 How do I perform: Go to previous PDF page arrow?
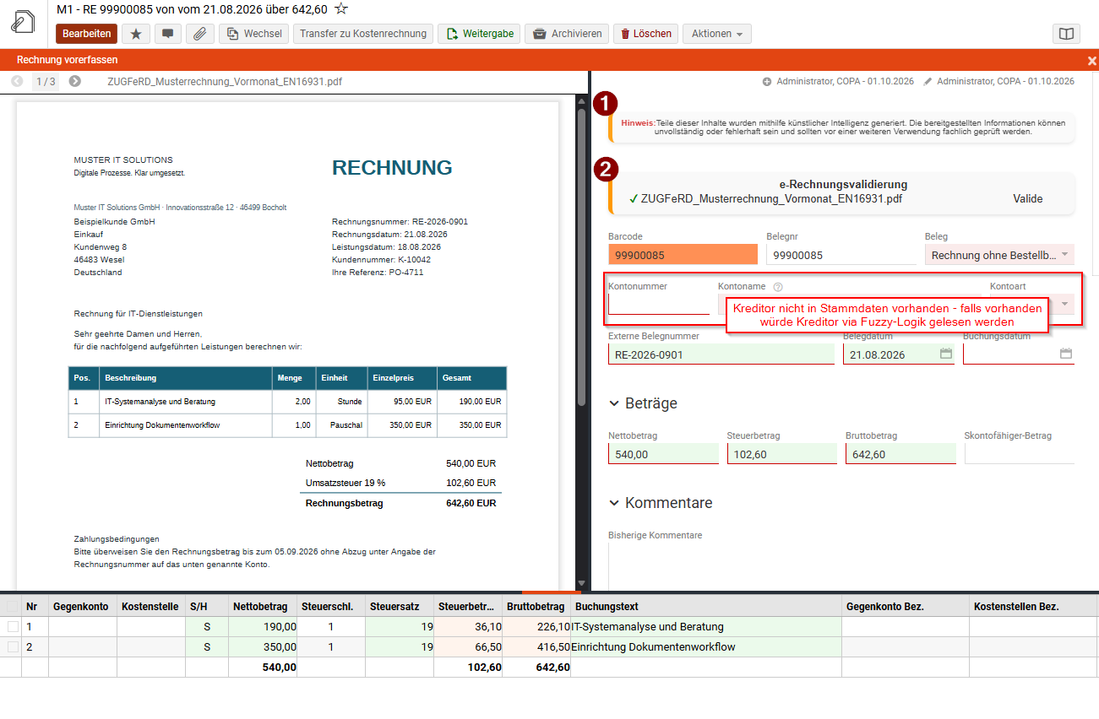[17, 81]
